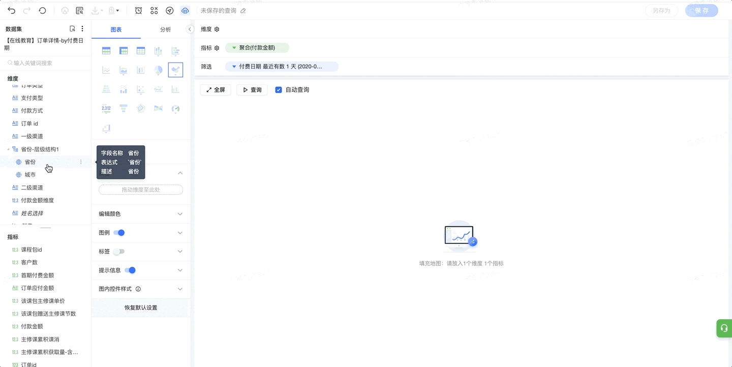The width and height of the screenshot is (732, 367).
Task: Expand the 图例 section chevron
Action: 180,233
